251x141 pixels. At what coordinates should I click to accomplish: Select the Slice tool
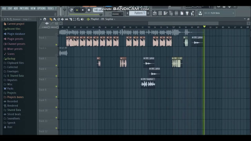point(70,19)
